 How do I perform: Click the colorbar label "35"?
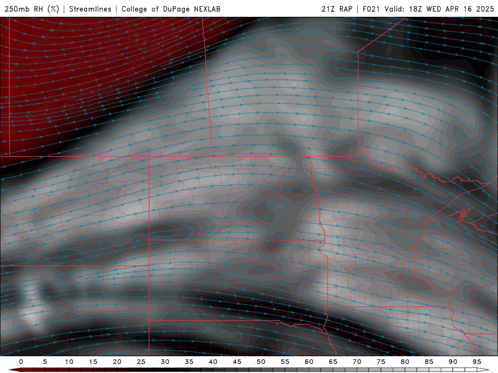point(189,362)
